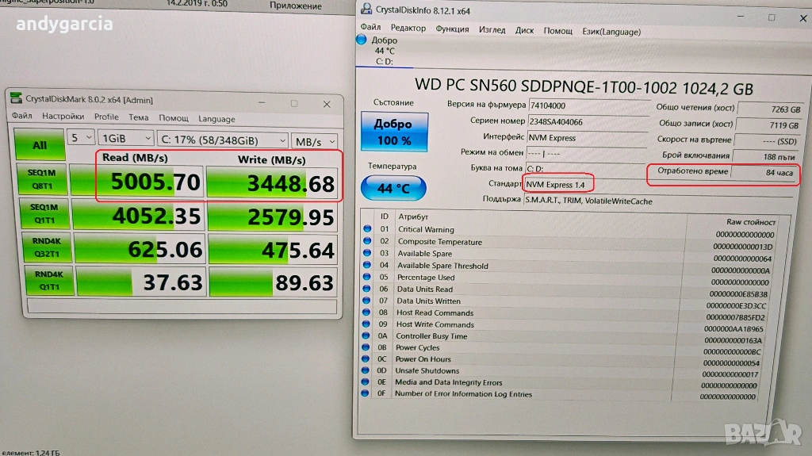This screenshot has width=812, height=456.
Task: Click the 44 °C temperature indicator
Action: (393, 189)
